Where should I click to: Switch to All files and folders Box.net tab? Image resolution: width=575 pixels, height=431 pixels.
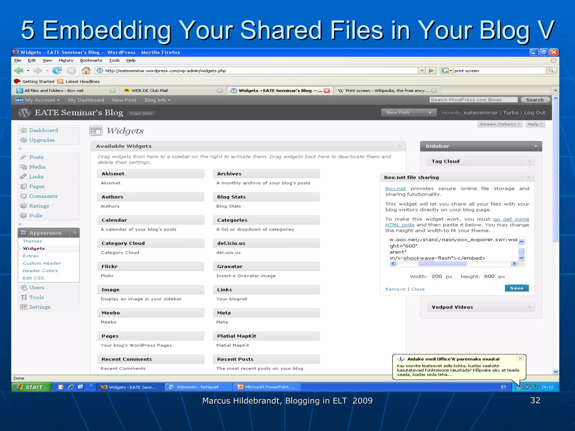coord(65,90)
